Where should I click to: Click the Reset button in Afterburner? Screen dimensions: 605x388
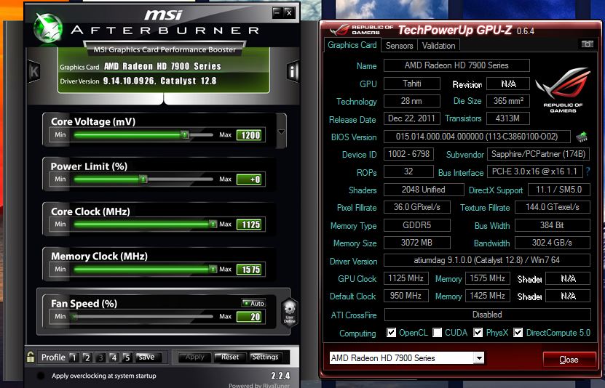230,357
